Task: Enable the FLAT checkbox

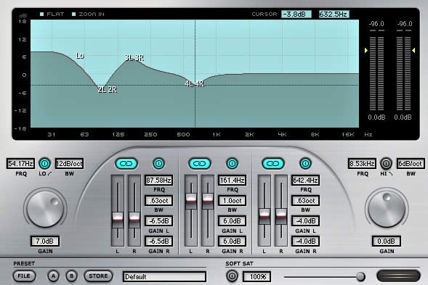Action: 41,15
